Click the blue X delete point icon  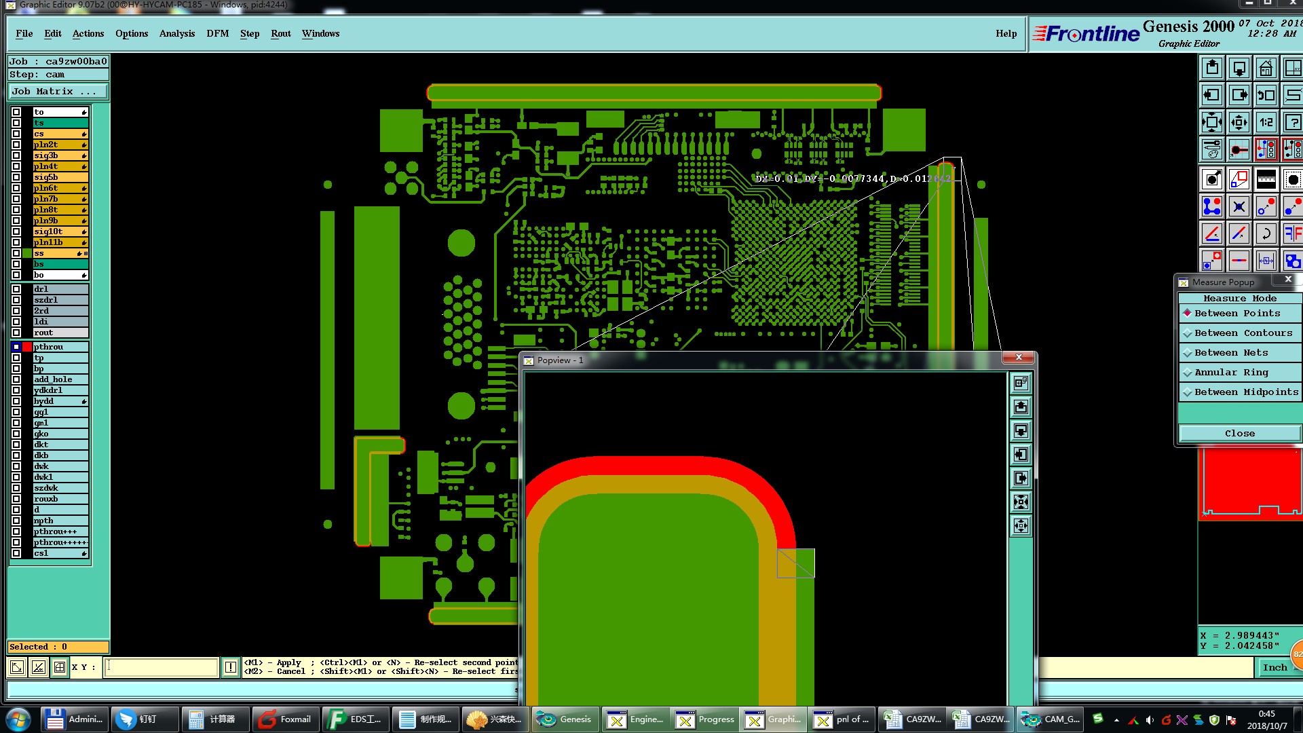click(1239, 207)
